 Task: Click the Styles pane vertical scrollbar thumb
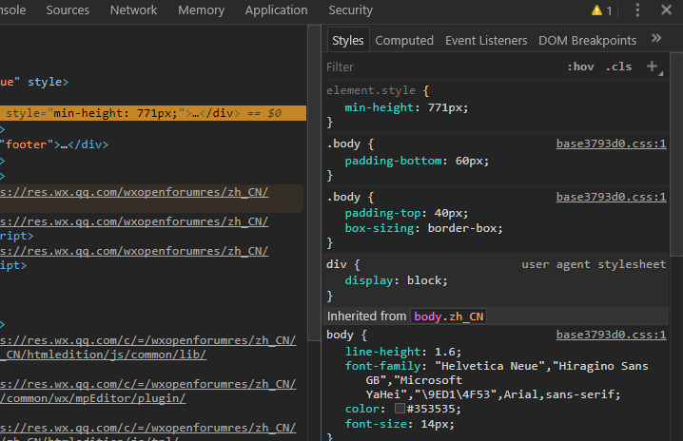tap(676, 154)
